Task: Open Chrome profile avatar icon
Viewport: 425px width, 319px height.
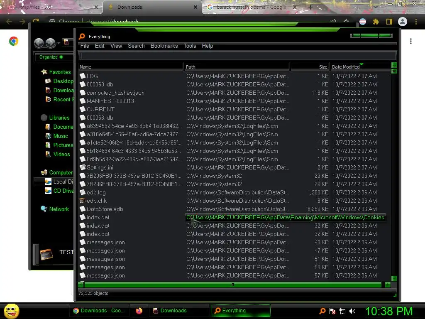Action: coord(403,22)
